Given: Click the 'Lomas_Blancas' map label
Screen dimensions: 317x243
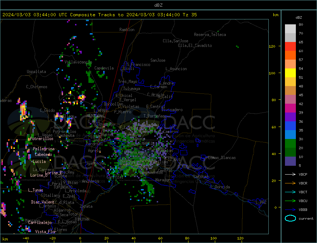Looking at the screenshot, I should (222, 158).
